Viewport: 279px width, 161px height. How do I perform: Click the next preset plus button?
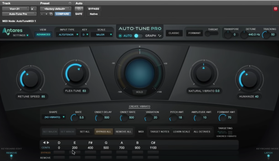pyautogui.click(x=46, y=14)
